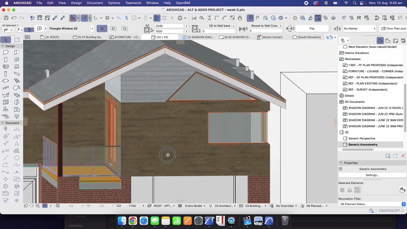Image resolution: width=407 pixels, height=229 pixels.
Task: Select Interior Elevations in Navigator
Action: 357,53
